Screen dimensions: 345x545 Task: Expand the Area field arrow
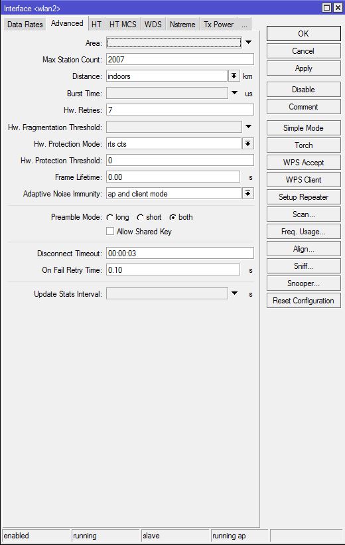[x=248, y=42]
